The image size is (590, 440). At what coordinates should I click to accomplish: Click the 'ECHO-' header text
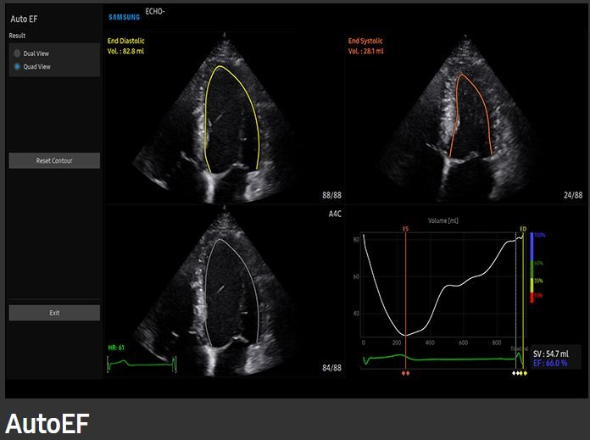[x=155, y=11]
